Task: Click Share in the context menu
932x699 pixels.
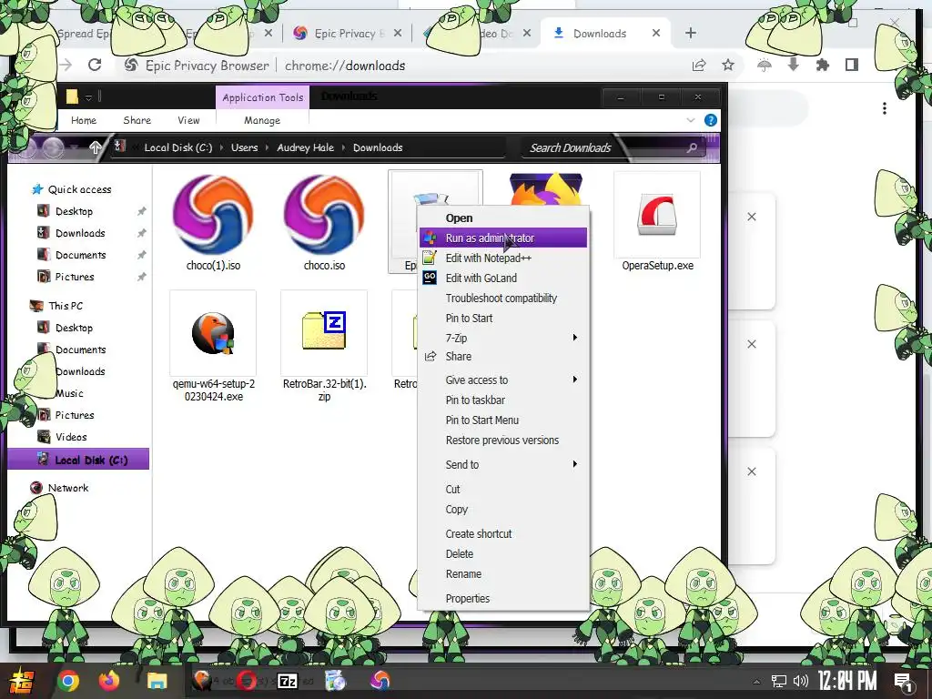Action: (x=502, y=357)
